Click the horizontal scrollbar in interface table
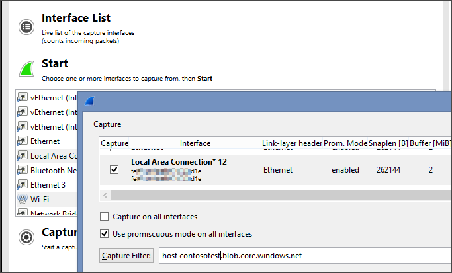Screen dimensions: 452x273 [x=265, y=196]
